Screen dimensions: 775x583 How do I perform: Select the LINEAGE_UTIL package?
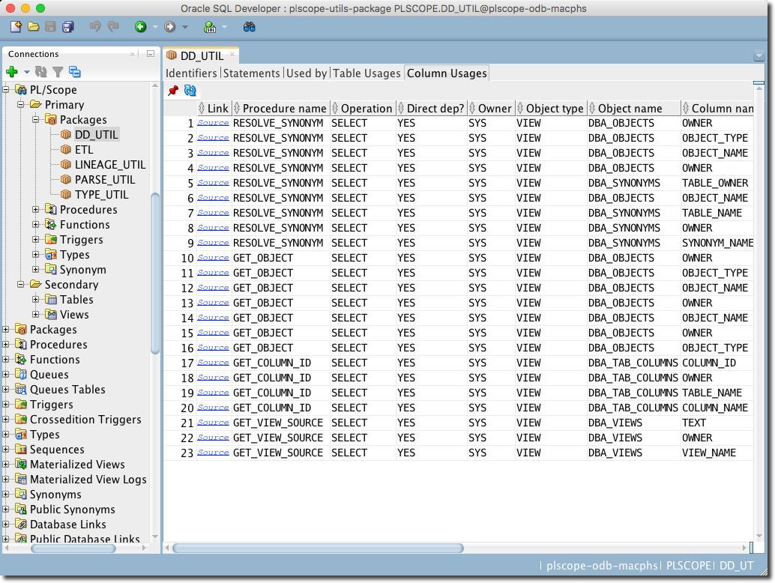tap(109, 165)
